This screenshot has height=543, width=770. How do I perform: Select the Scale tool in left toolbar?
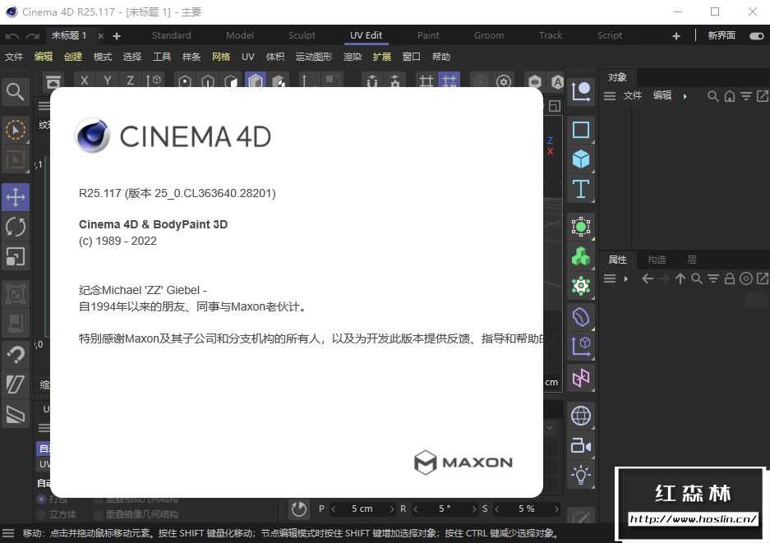pyautogui.click(x=16, y=256)
